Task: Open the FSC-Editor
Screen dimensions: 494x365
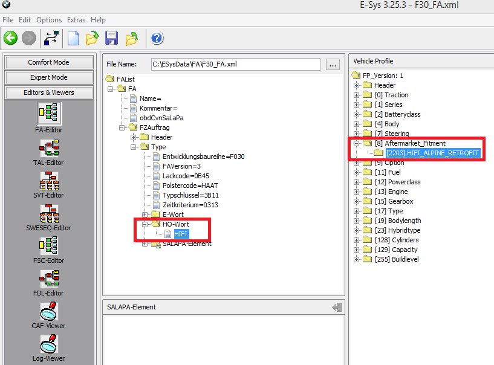Action: coord(49,251)
